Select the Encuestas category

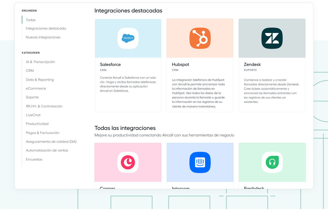[34, 159]
